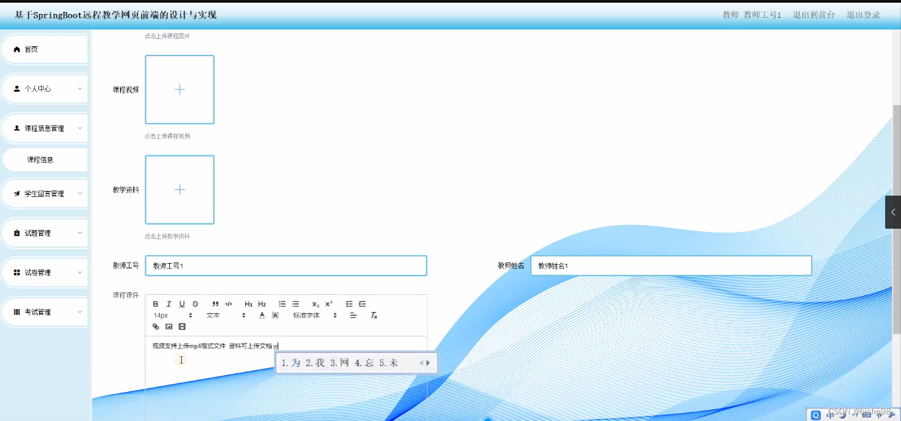Image resolution: width=901 pixels, height=421 pixels.
Task: Go to 首页 from the sidebar
Action: point(43,48)
